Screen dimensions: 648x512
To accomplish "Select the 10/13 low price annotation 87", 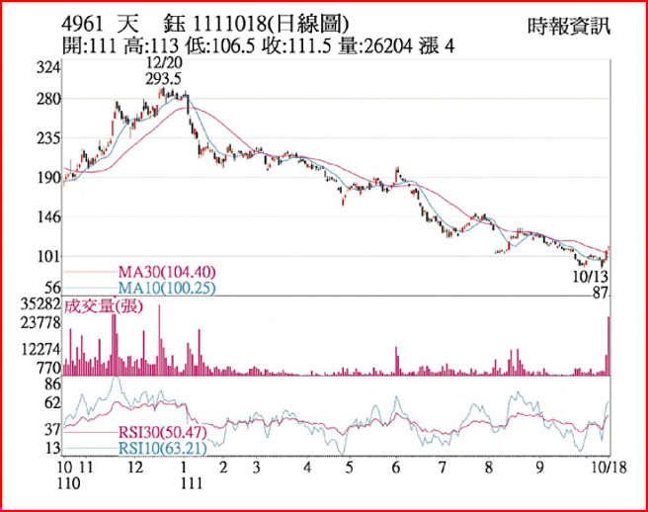I will coord(600,293).
